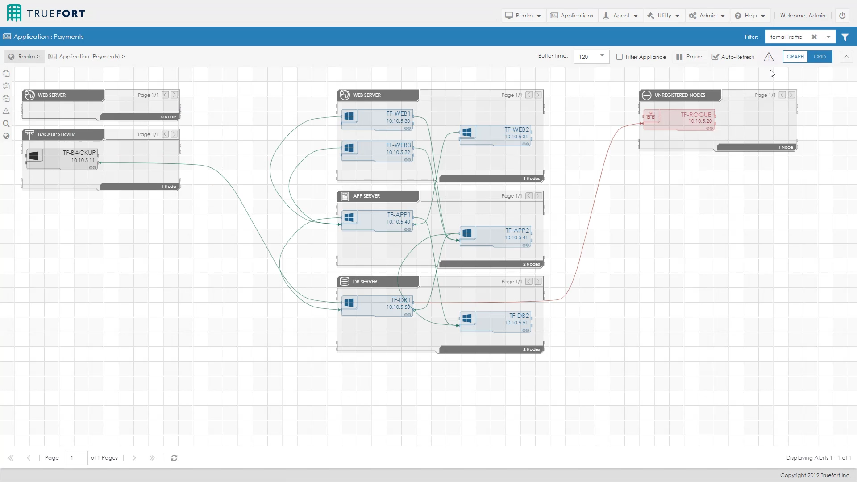
Task: Click the left sidebar warning triangle icon
Action: (x=6, y=111)
